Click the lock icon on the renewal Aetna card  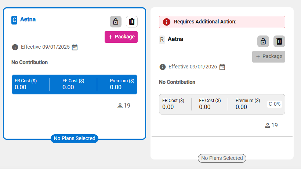[263, 41]
